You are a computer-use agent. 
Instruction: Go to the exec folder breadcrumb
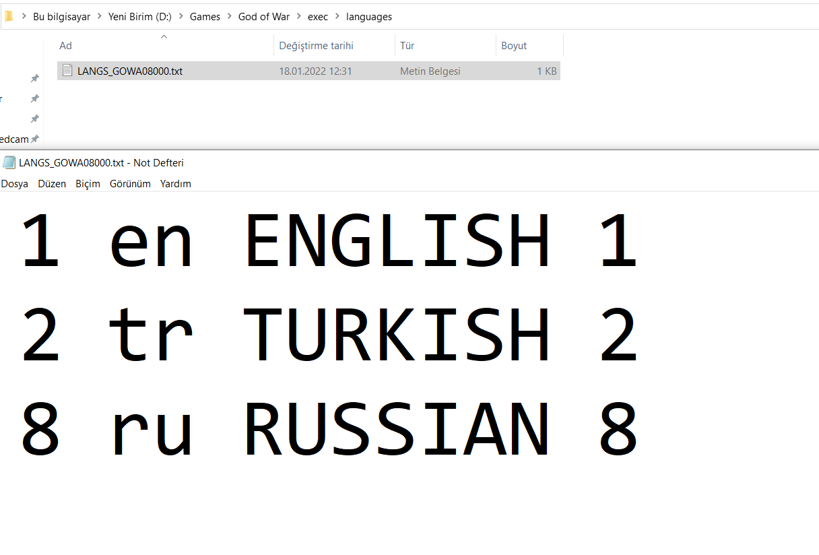click(318, 17)
